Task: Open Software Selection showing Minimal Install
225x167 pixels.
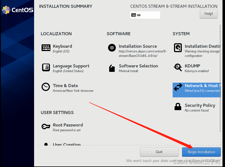Action: [x=138, y=68]
